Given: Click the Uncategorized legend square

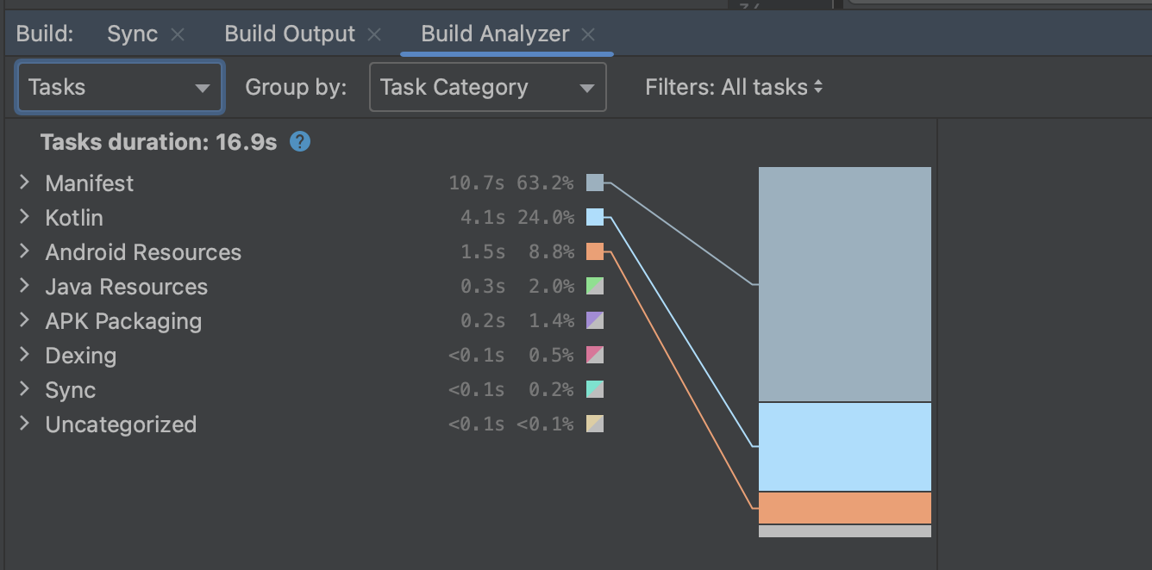Looking at the screenshot, I should pyautogui.click(x=594, y=424).
